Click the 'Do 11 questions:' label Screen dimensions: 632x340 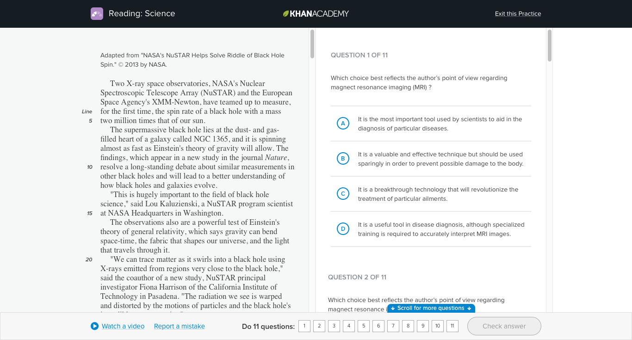pos(268,326)
